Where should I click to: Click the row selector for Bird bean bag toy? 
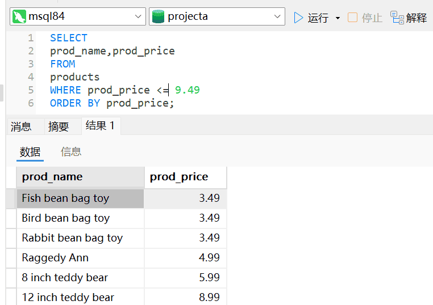coord(11,218)
